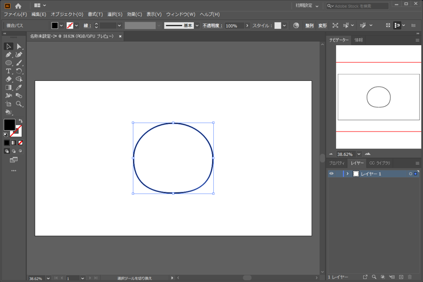The width and height of the screenshot is (423, 282).
Task: Click the Recolor Artwork globe icon
Action: point(296,26)
